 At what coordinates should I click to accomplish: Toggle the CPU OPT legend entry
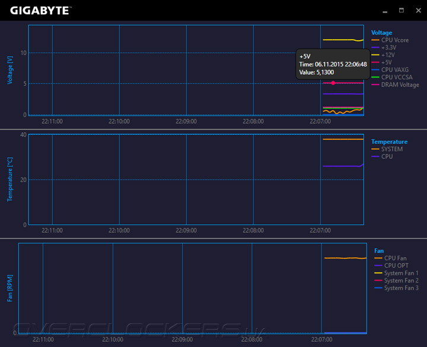(x=391, y=265)
